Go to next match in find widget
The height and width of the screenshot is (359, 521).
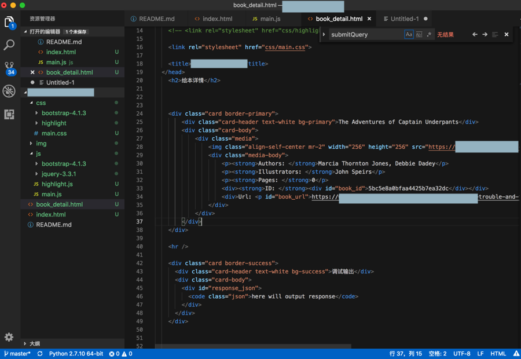(485, 35)
